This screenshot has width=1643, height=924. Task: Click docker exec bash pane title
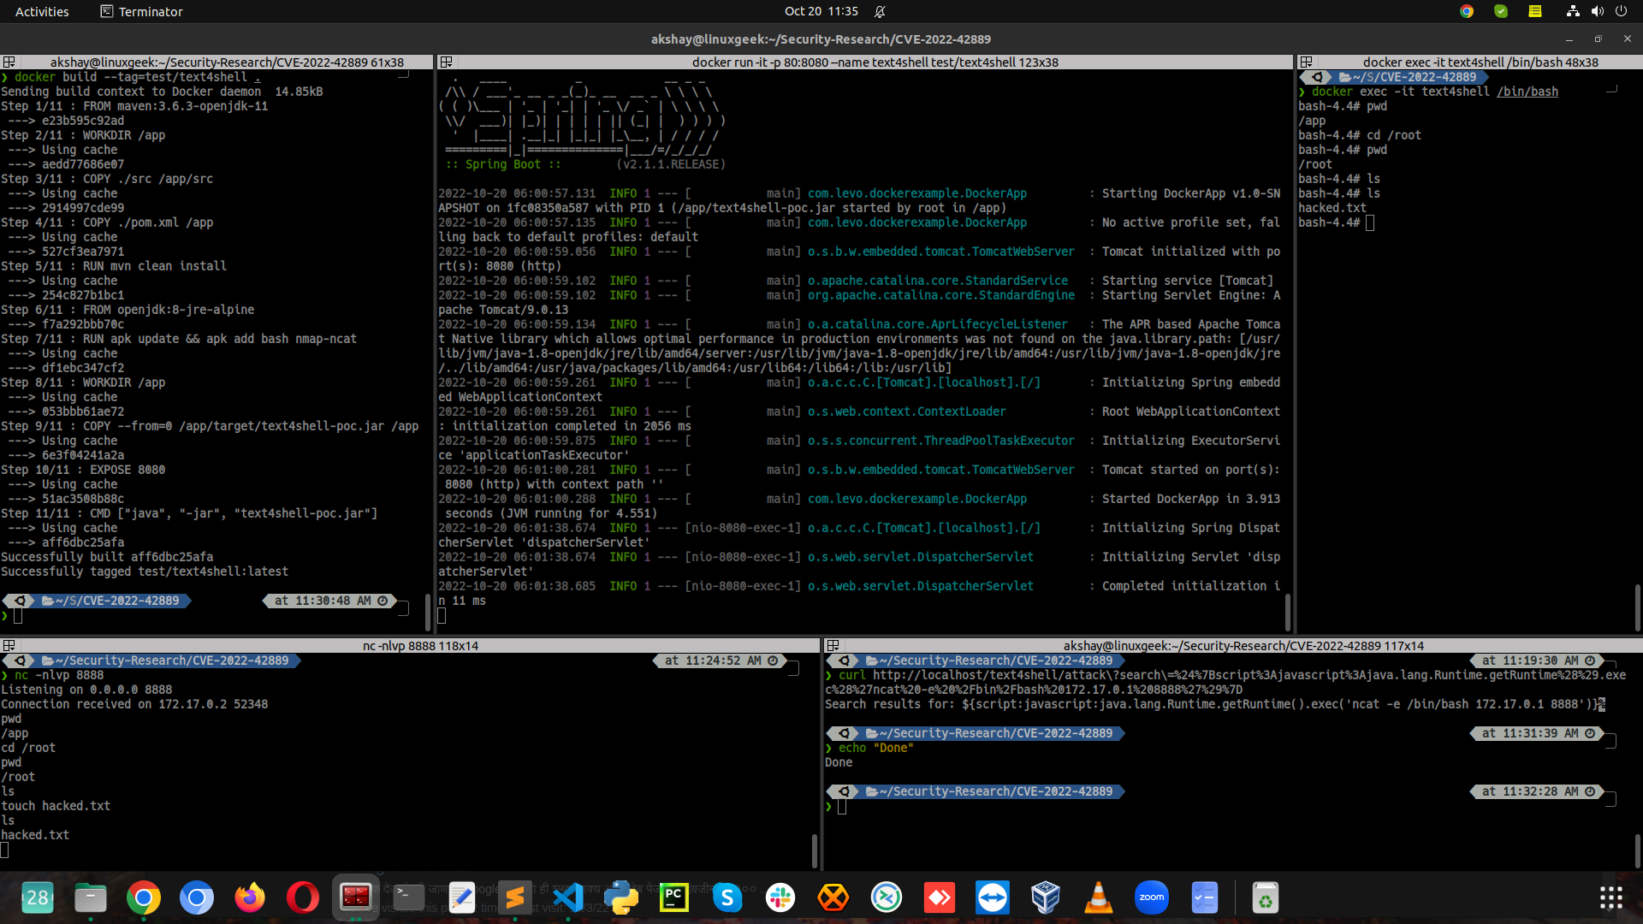pos(1480,62)
